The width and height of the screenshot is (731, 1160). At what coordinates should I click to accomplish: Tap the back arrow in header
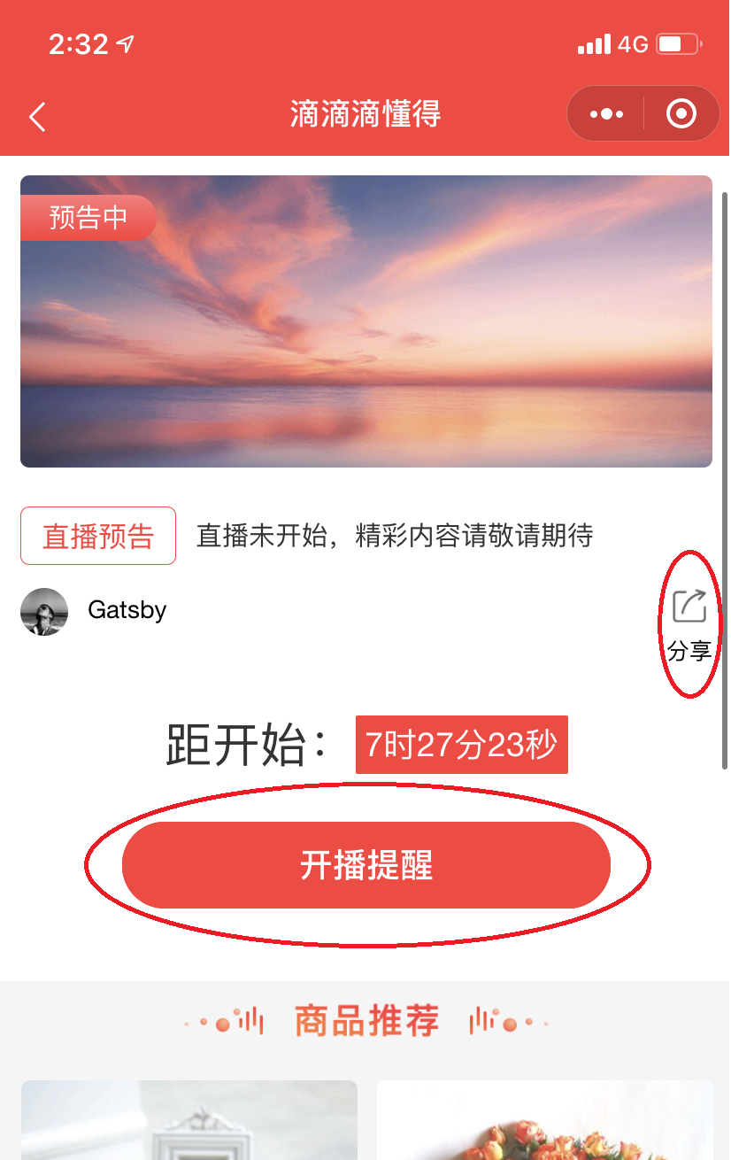pyautogui.click(x=37, y=116)
